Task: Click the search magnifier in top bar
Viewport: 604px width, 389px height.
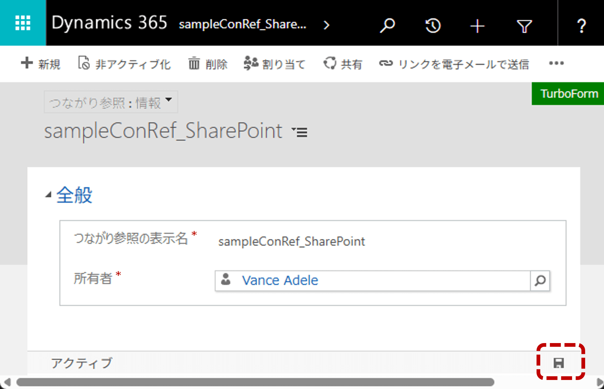Action: click(387, 25)
